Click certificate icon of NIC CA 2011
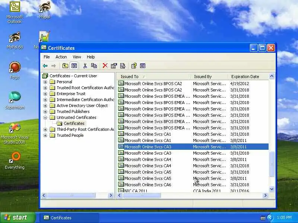298x223 pixels. click(x=121, y=190)
